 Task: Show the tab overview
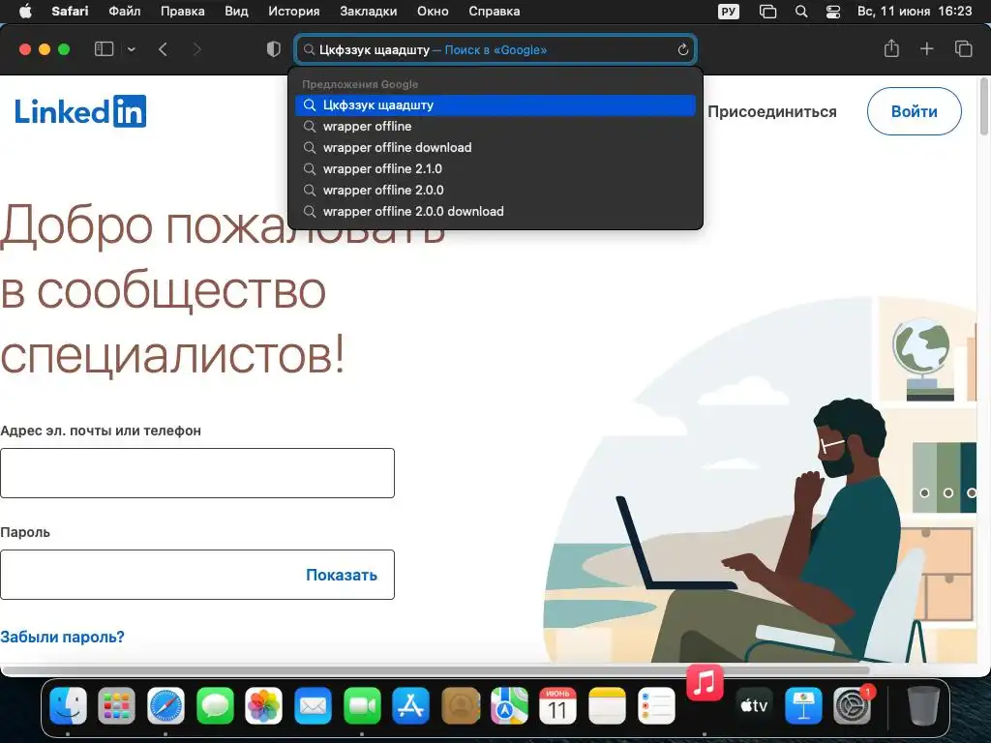[963, 48]
